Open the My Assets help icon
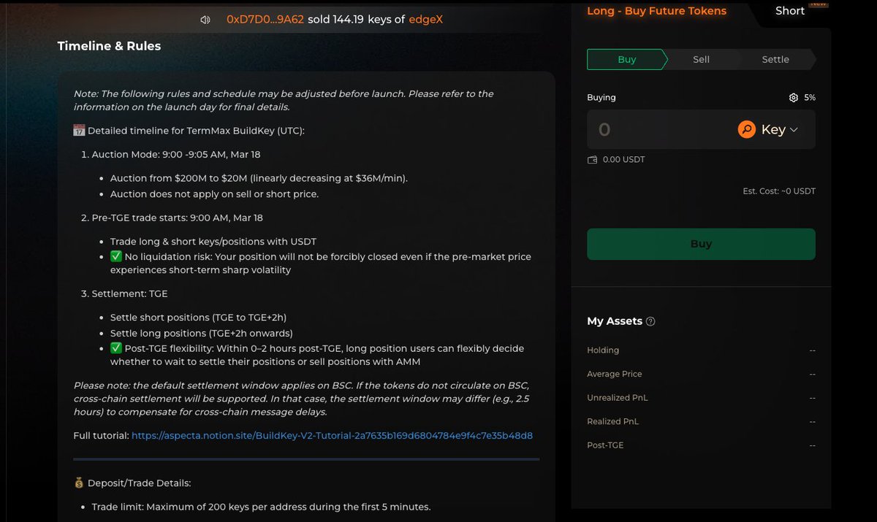The height and width of the screenshot is (522, 877). (x=651, y=322)
